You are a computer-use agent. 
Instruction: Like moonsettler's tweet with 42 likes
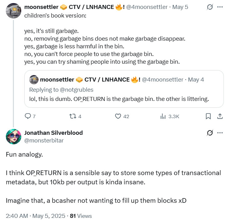coord(118,116)
